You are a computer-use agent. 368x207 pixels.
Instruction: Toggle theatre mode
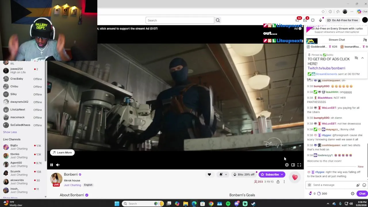point(293,165)
